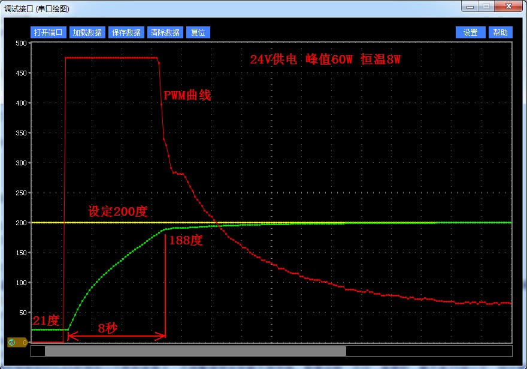This screenshot has height=369, width=527.
Task: Click the 21度 annotation
Action: tap(46, 320)
